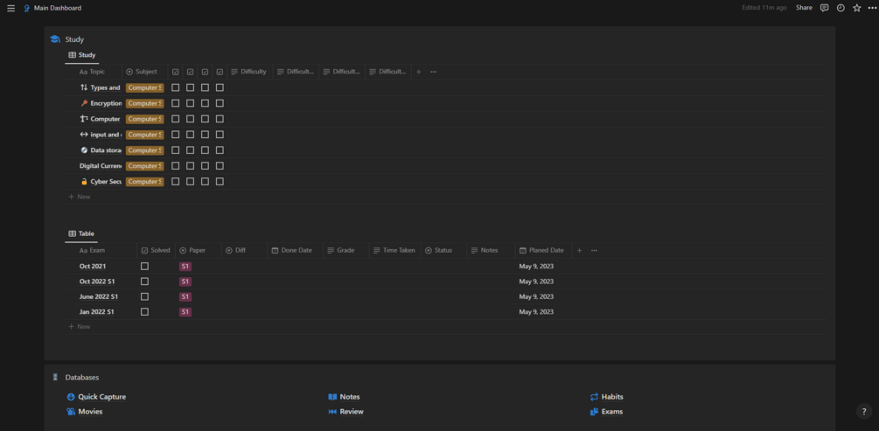
Task: Open the Paper column header menu
Action: click(199, 251)
